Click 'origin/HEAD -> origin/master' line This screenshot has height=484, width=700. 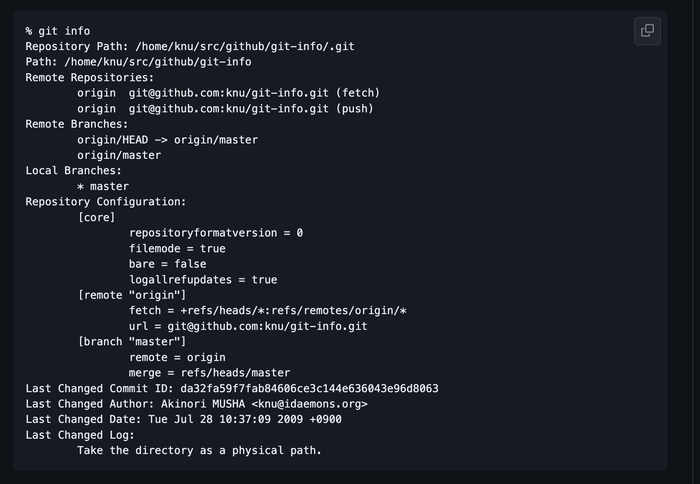(167, 140)
